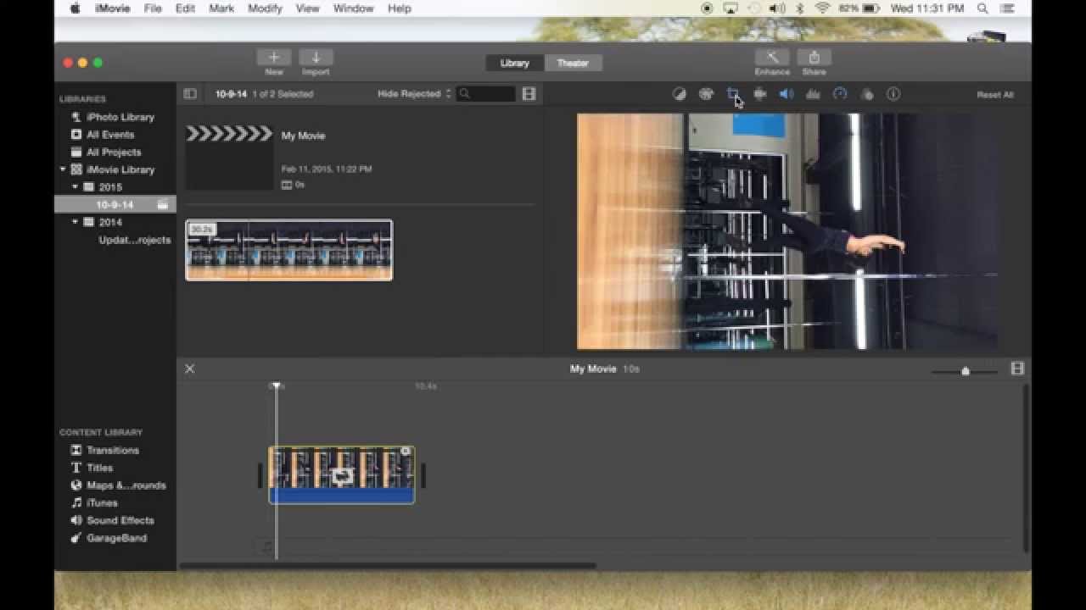
Task: Click the Sound Effects speaker icon
Action: click(x=76, y=520)
